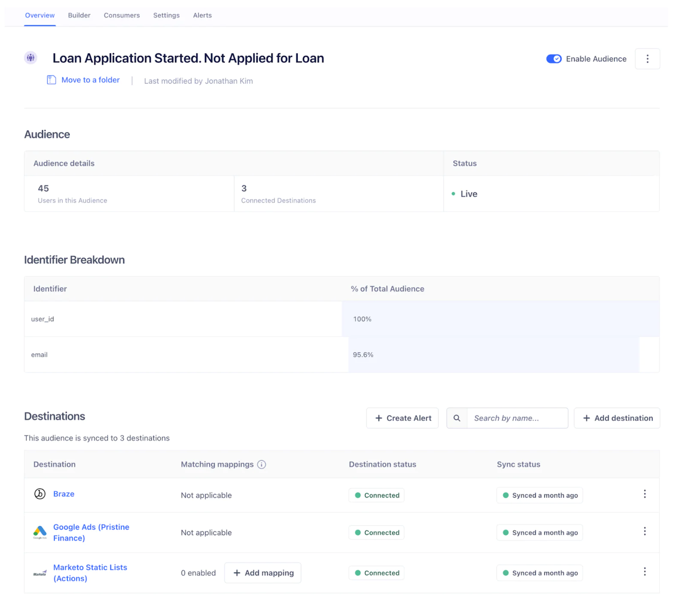Click the Live status indicator dot
Screen dimensions: 686x612
453,194
